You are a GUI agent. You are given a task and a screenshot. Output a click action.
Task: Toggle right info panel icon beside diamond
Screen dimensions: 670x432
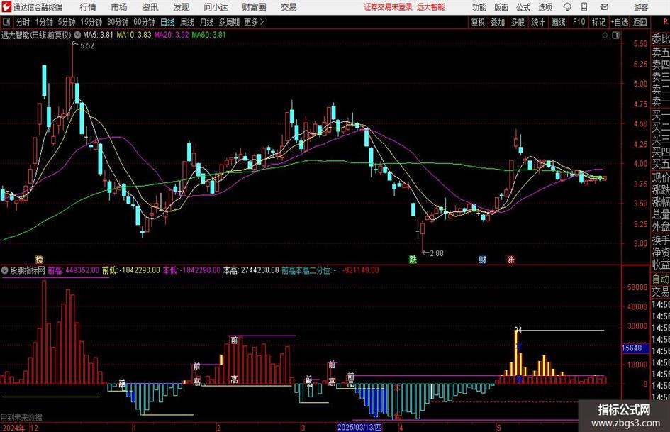click(615, 35)
